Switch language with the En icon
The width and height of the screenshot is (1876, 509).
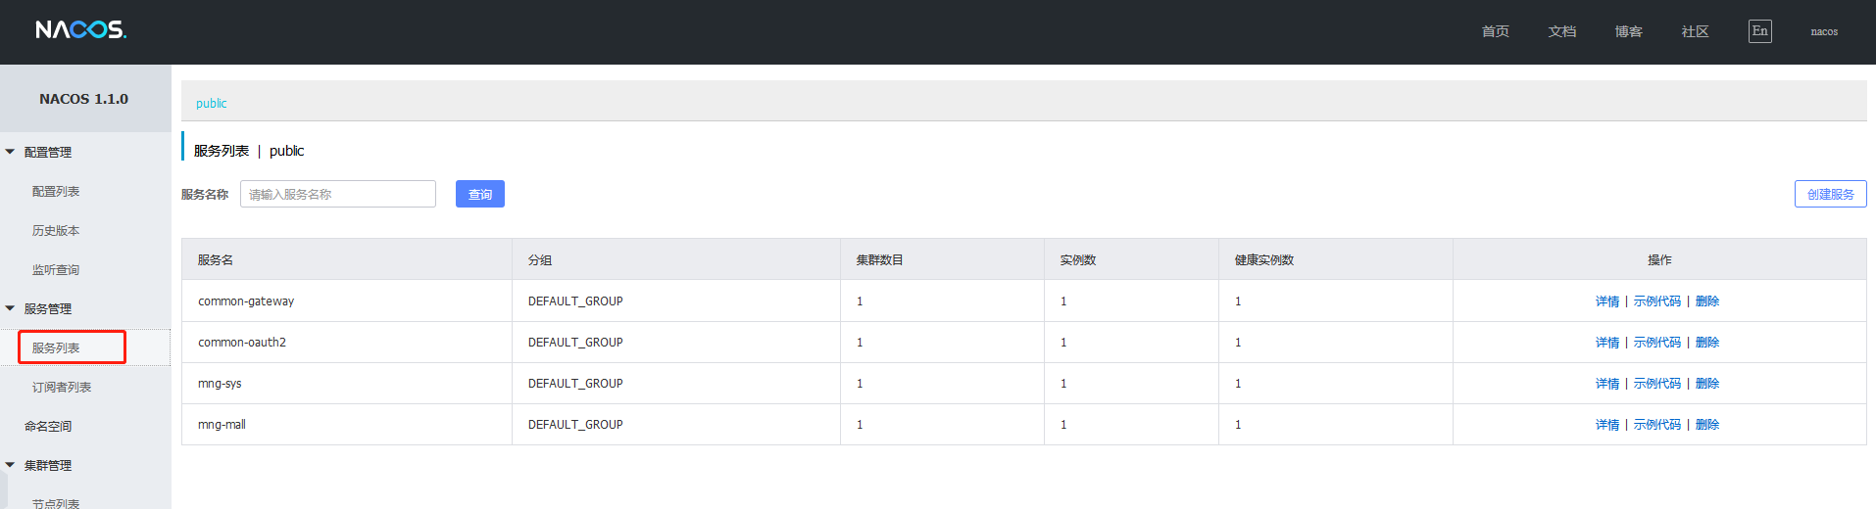point(1759,31)
